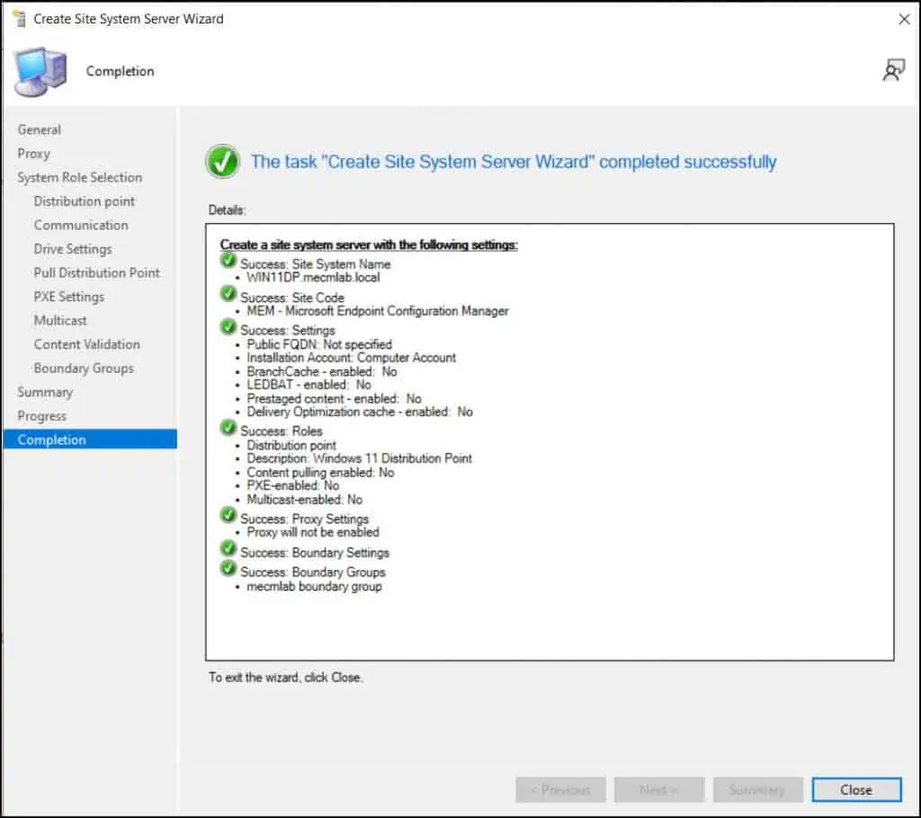This screenshot has width=921, height=818.
Task: Click the feedback person icon at top right
Action: (893, 71)
